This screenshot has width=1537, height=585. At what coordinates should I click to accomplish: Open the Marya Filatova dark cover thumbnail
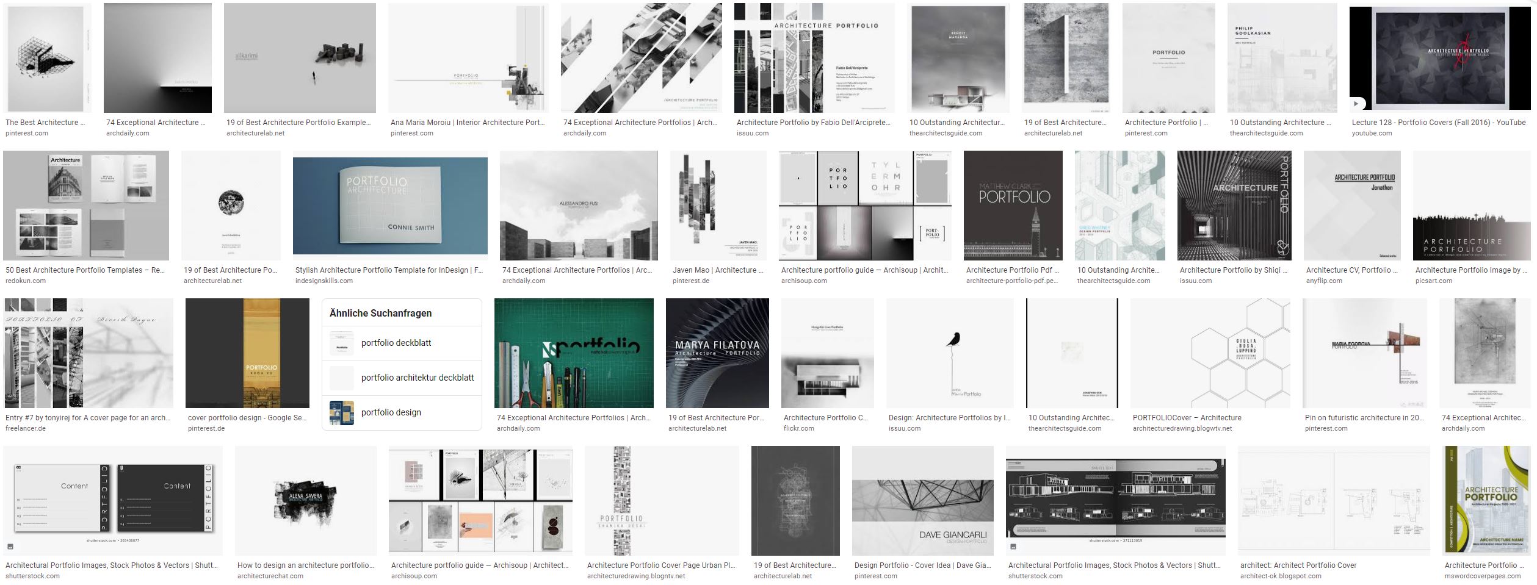717,353
